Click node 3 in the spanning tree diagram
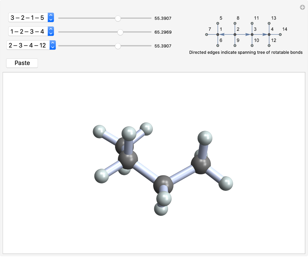This screenshot has width=308, height=257. (x=252, y=35)
